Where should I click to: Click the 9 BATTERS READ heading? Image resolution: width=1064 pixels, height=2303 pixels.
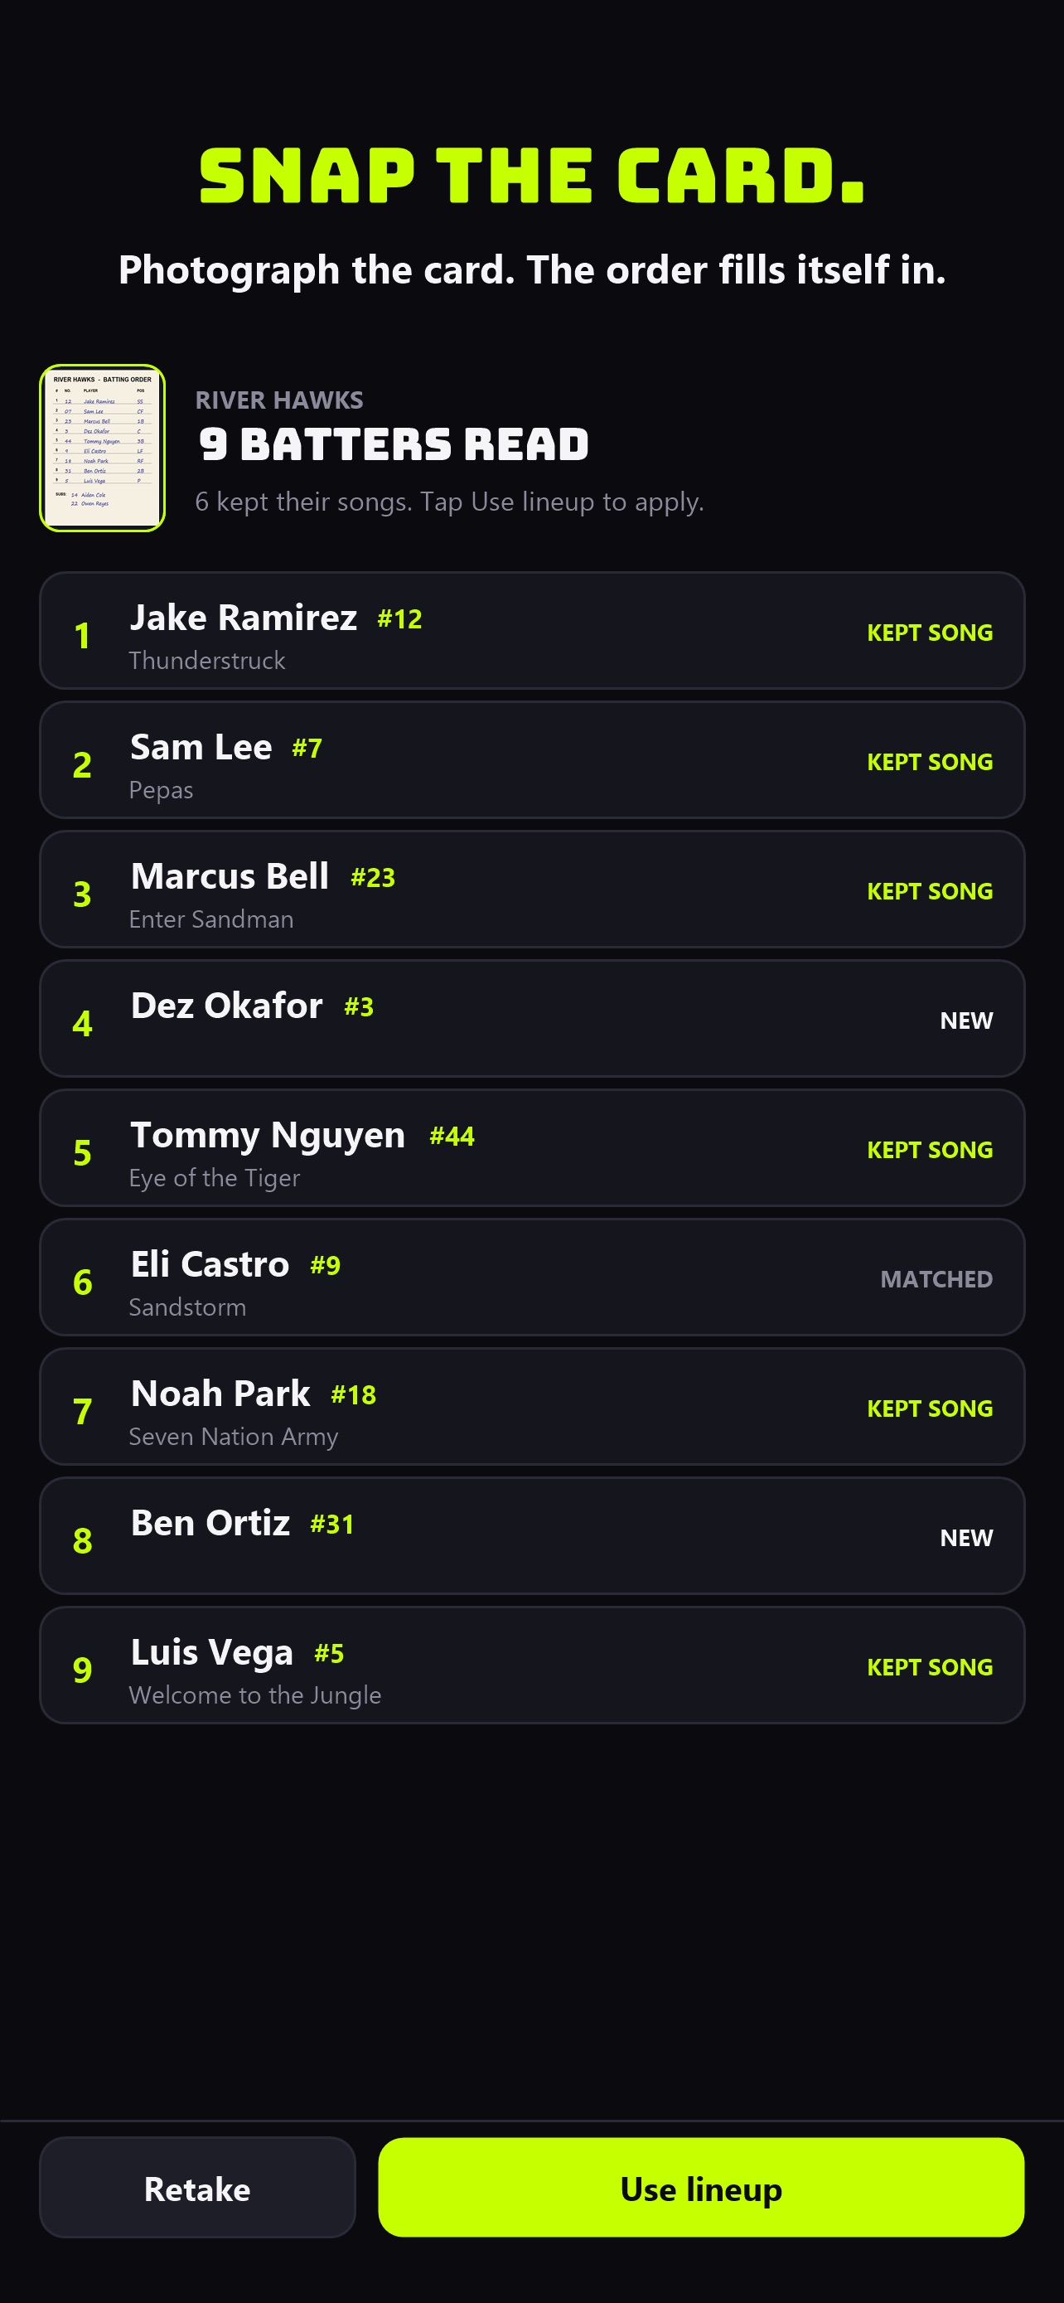393,444
